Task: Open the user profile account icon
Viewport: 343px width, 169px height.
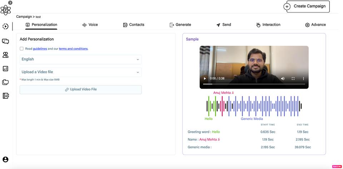Action: pyautogui.click(x=5, y=159)
